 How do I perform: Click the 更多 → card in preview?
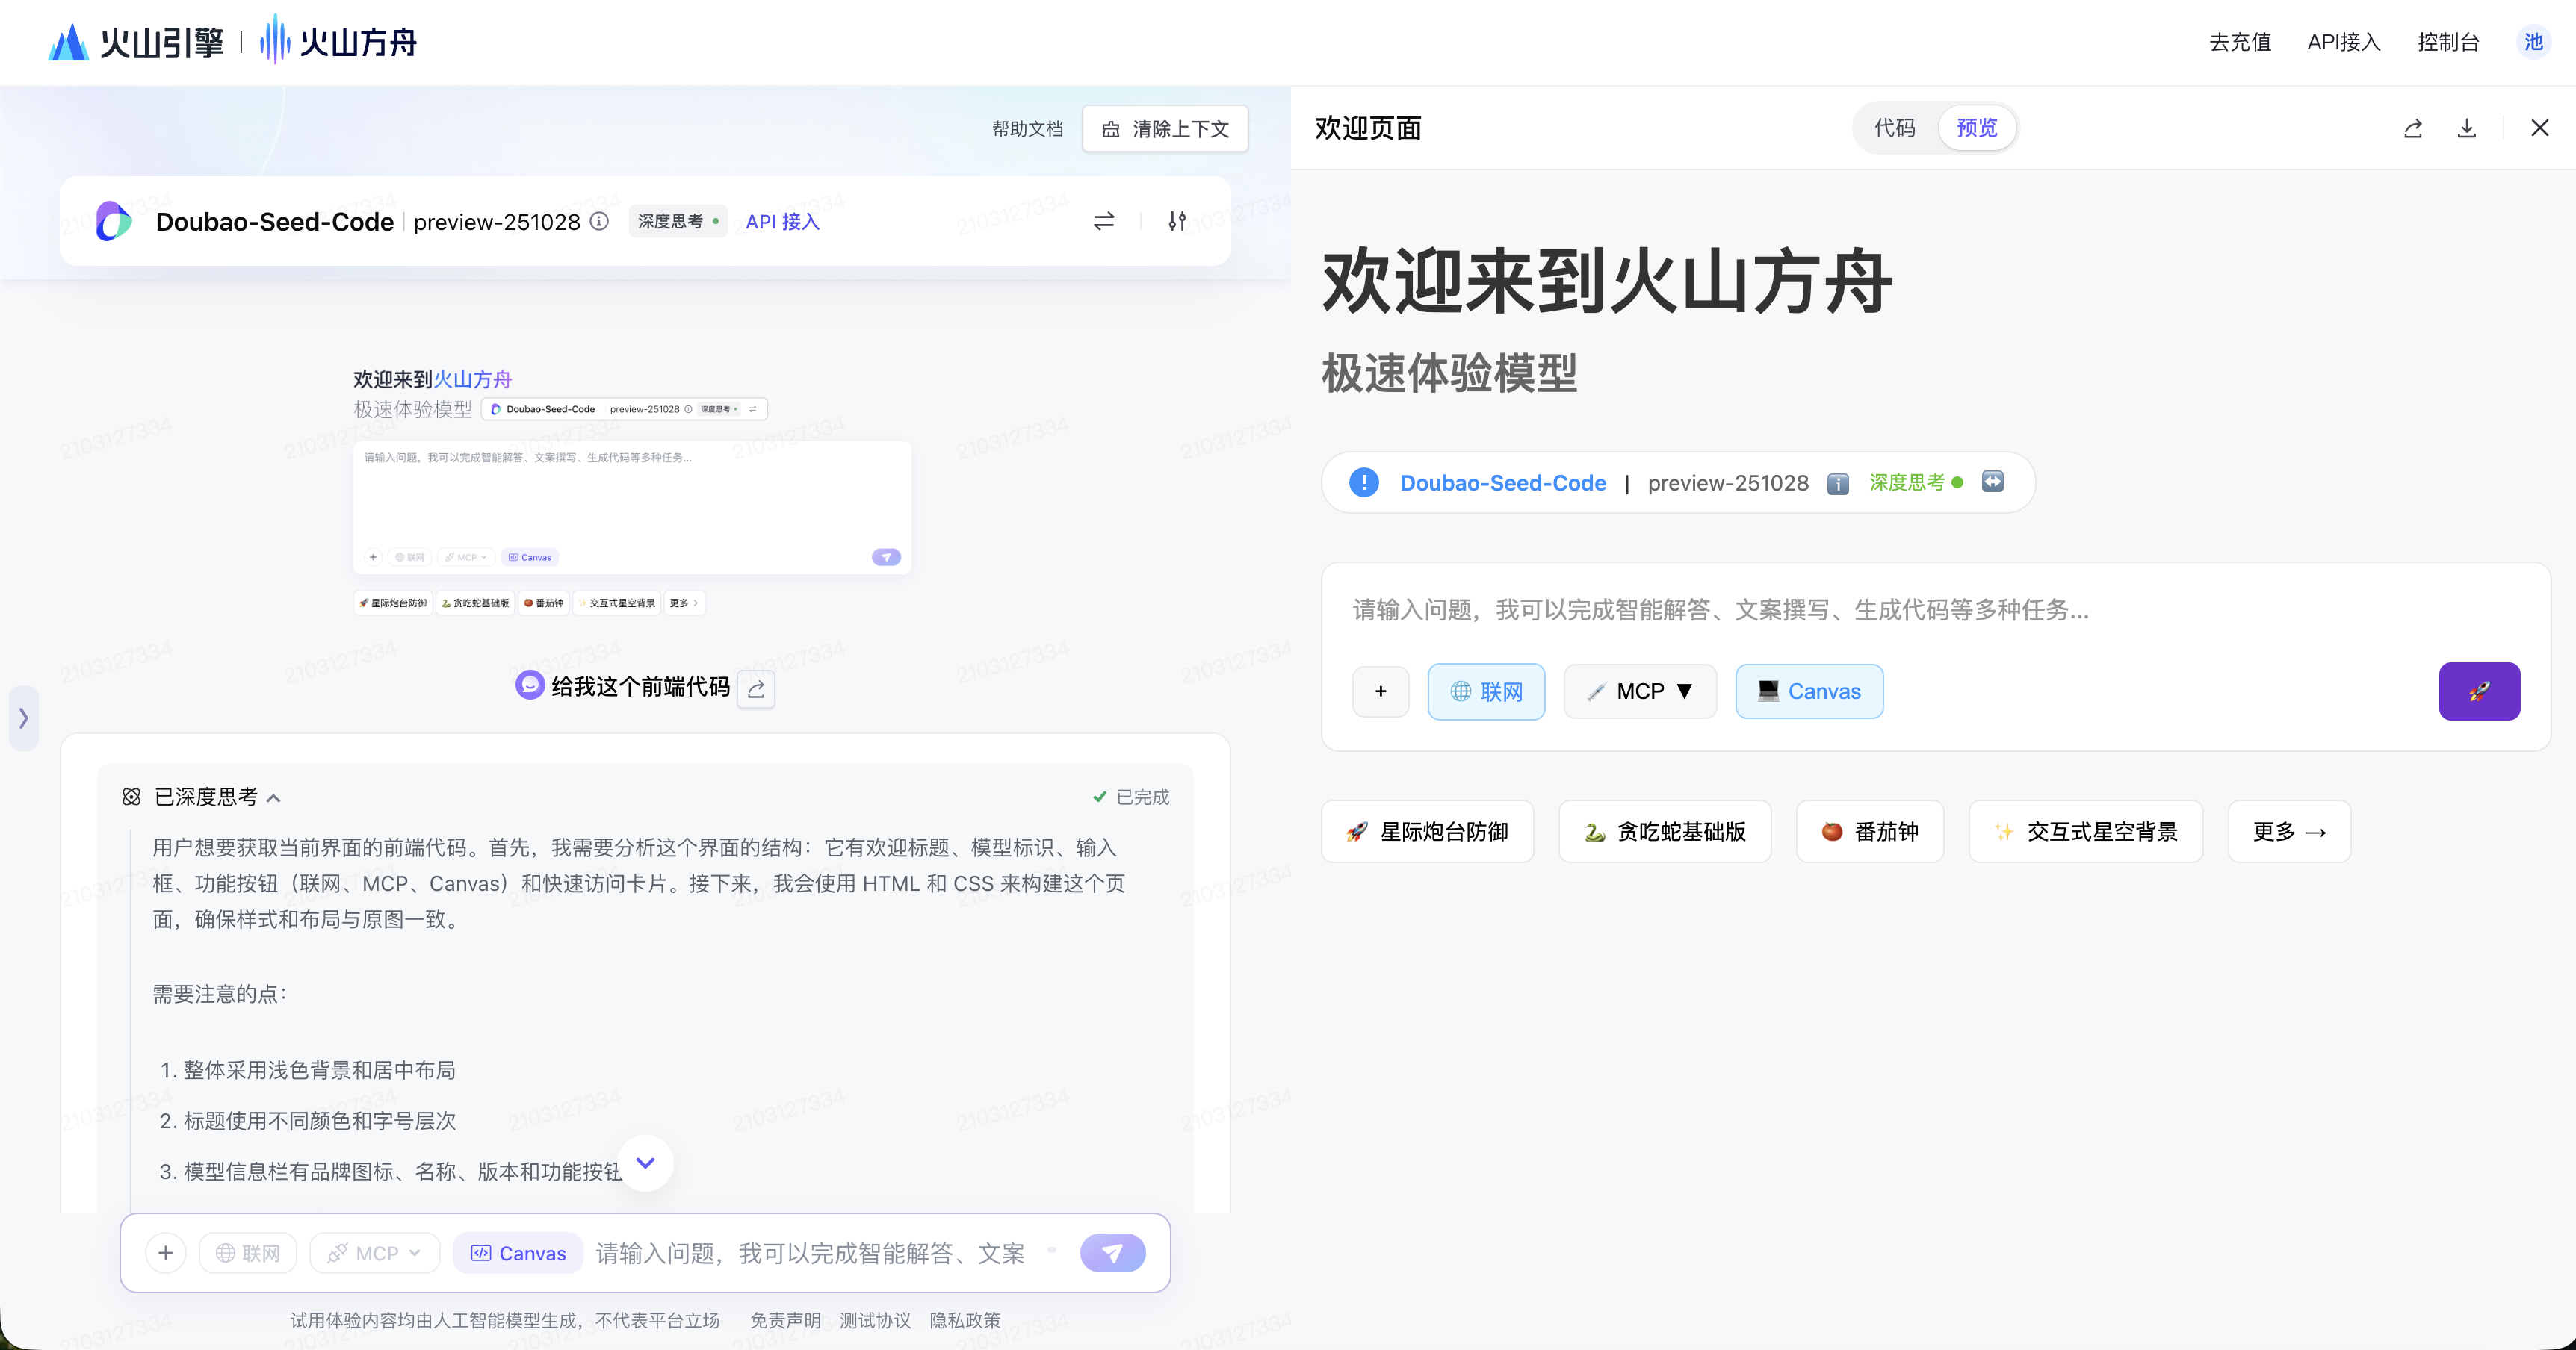tap(2289, 831)
